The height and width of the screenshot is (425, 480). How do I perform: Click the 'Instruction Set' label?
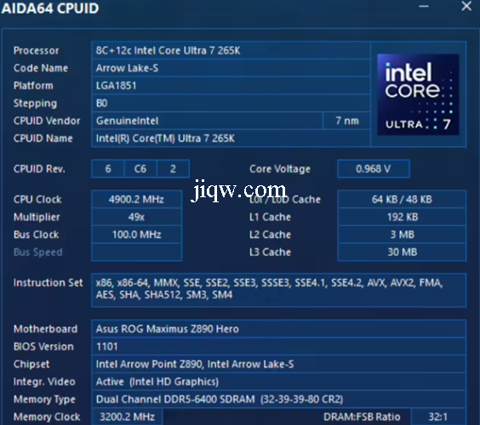click(x=48, y=283)
